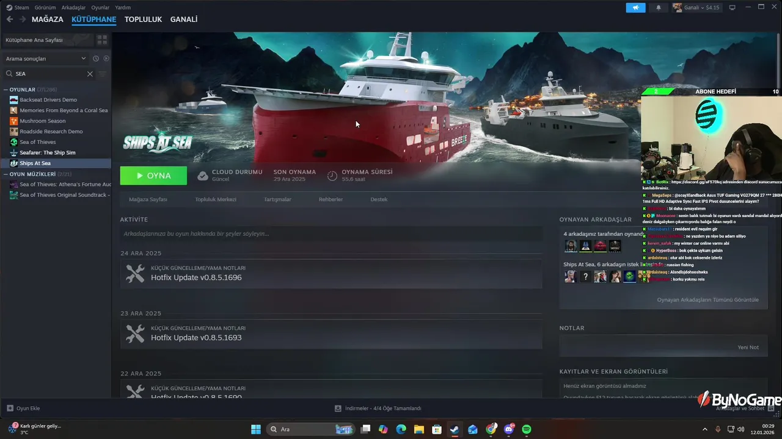This screenshot has height=439, width=782.
Task: Open Microsoft Edge from the taskbar
Action: point(401,429)
